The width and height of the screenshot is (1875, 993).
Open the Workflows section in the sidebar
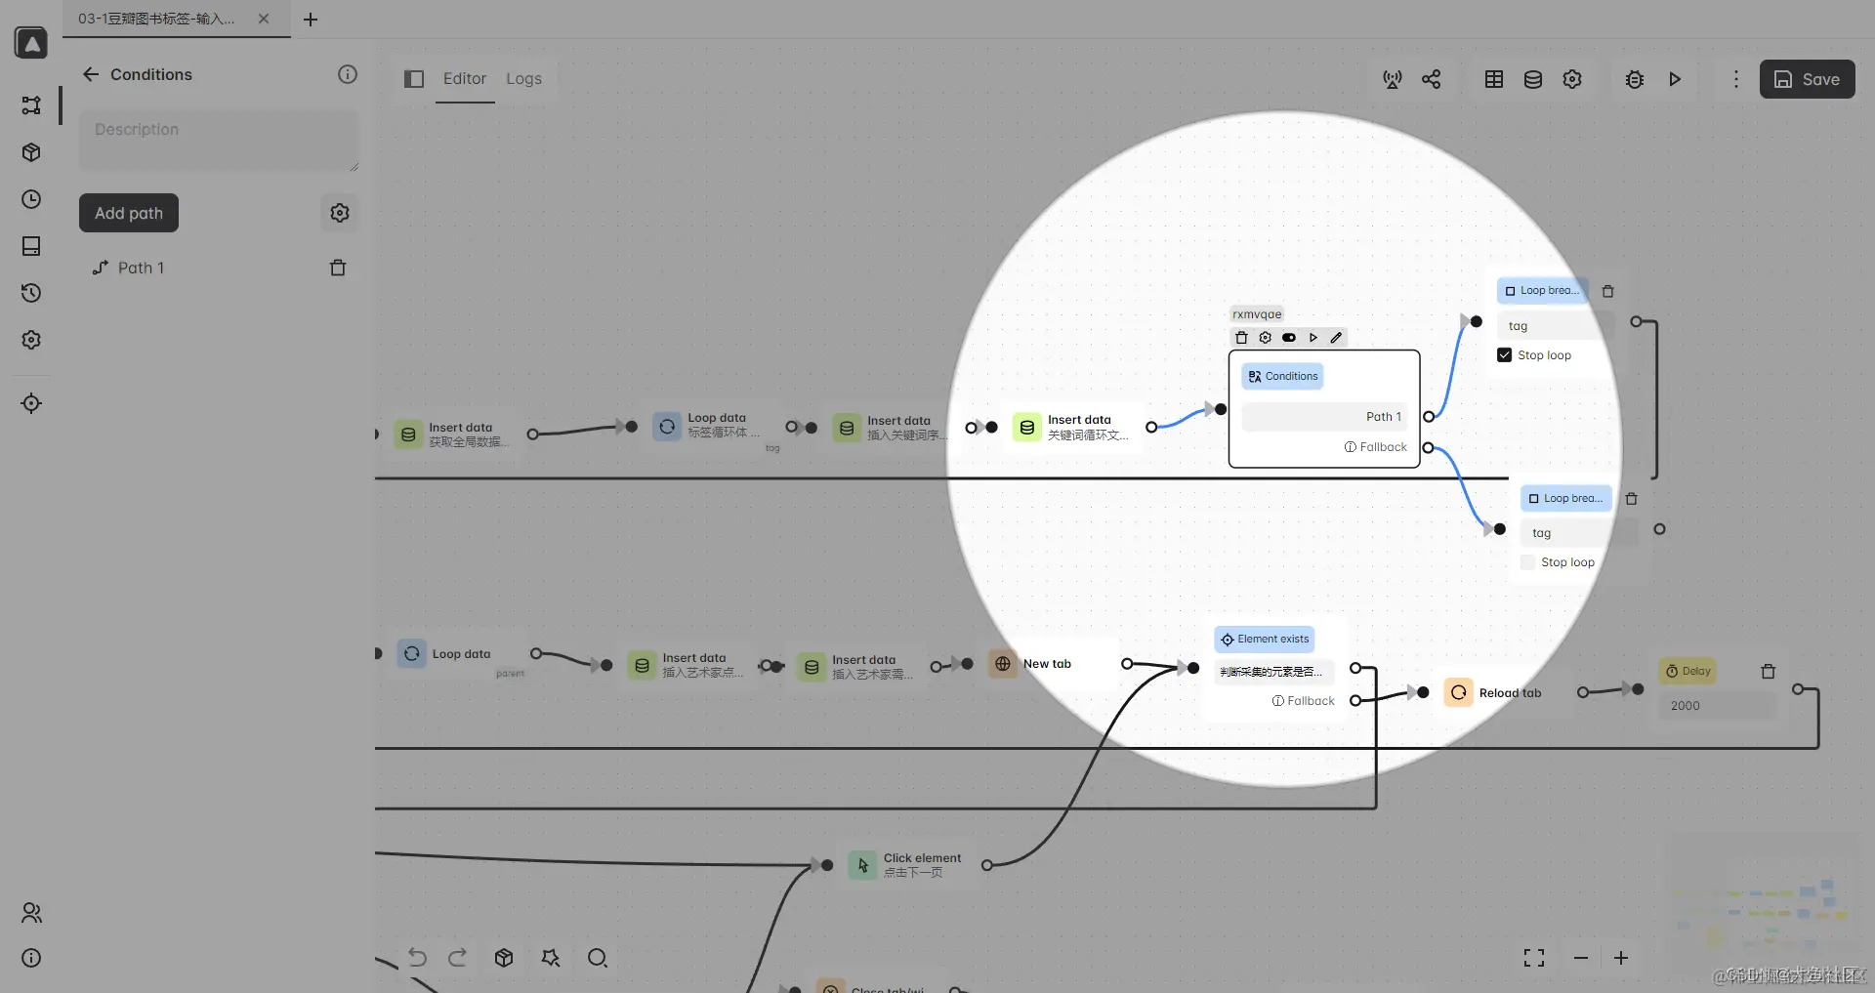(x=31, y=105)
